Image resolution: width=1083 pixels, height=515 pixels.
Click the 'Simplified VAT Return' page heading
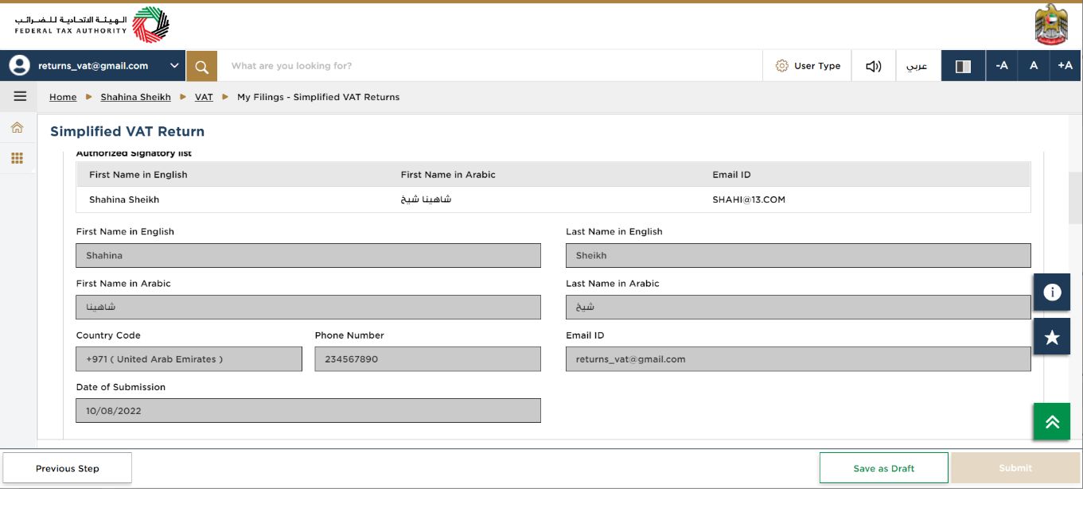[127, 131]
